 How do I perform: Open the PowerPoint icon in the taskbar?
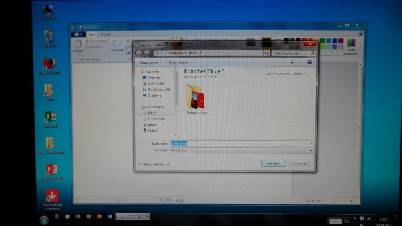[99, 217]
